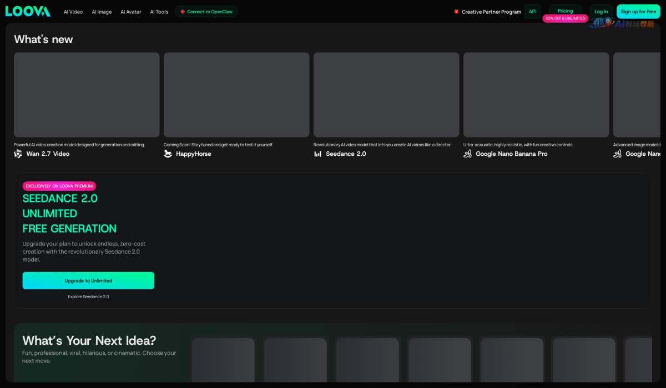Expand the AI Tools menu
This screenshot has width=666, height=388.
pyautogui.click(x=159, y=12)
